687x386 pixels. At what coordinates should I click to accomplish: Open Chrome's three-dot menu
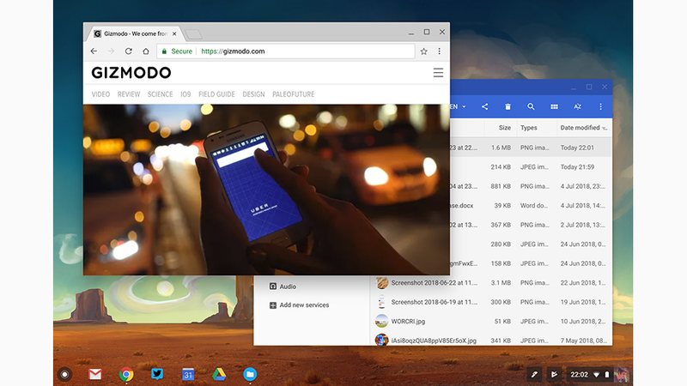pyautogui.click(x=439, y=51)
